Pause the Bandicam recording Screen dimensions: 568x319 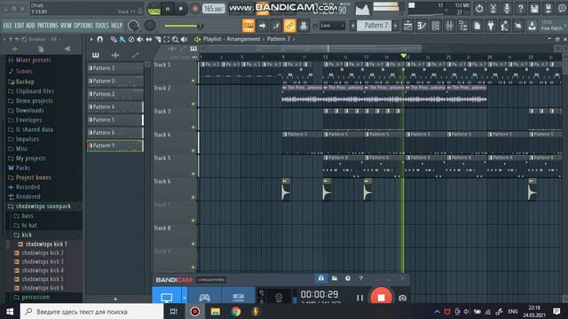click(x=359, y=298)
